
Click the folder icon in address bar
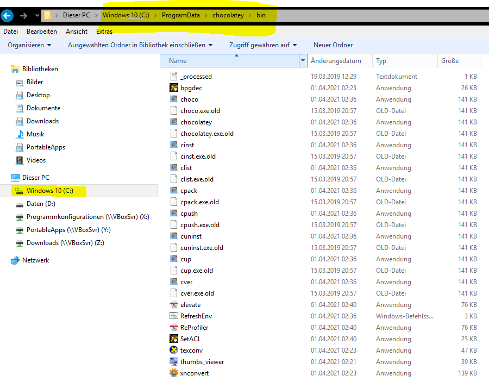click(47, 15)
